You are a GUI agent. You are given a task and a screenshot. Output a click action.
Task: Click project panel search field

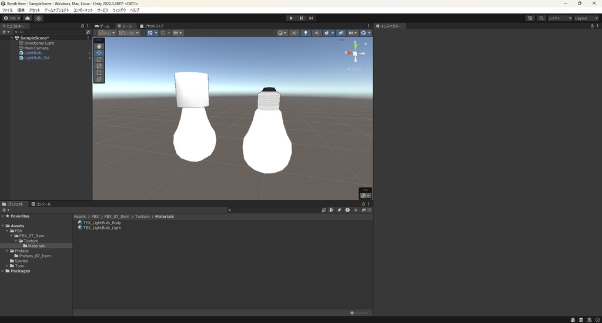pos(273,210)
